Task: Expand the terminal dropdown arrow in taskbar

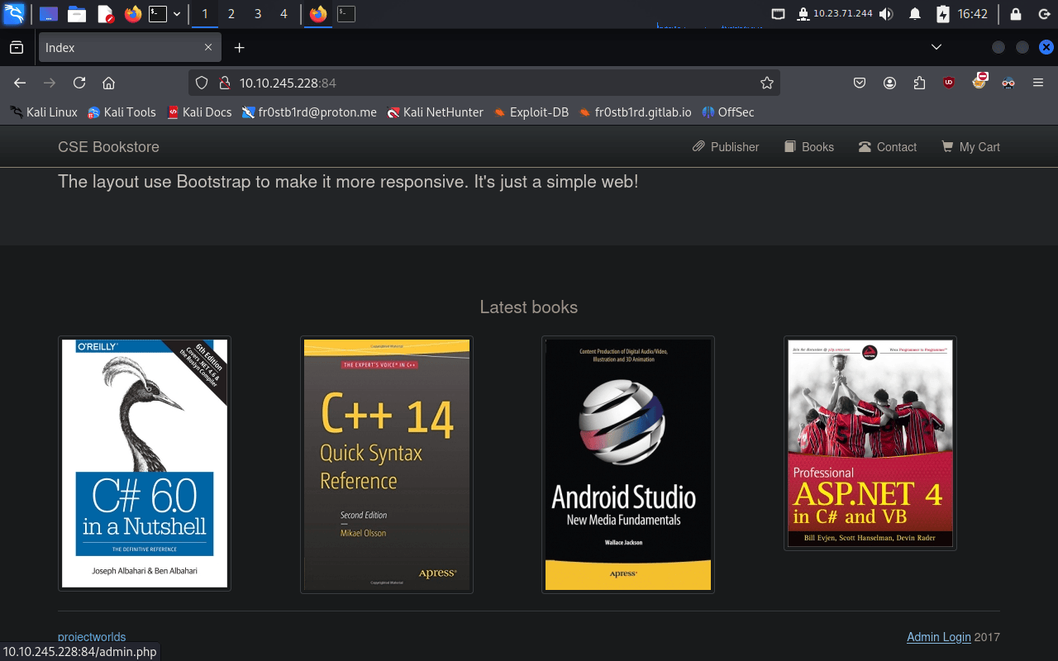Action: click(177, 14)
